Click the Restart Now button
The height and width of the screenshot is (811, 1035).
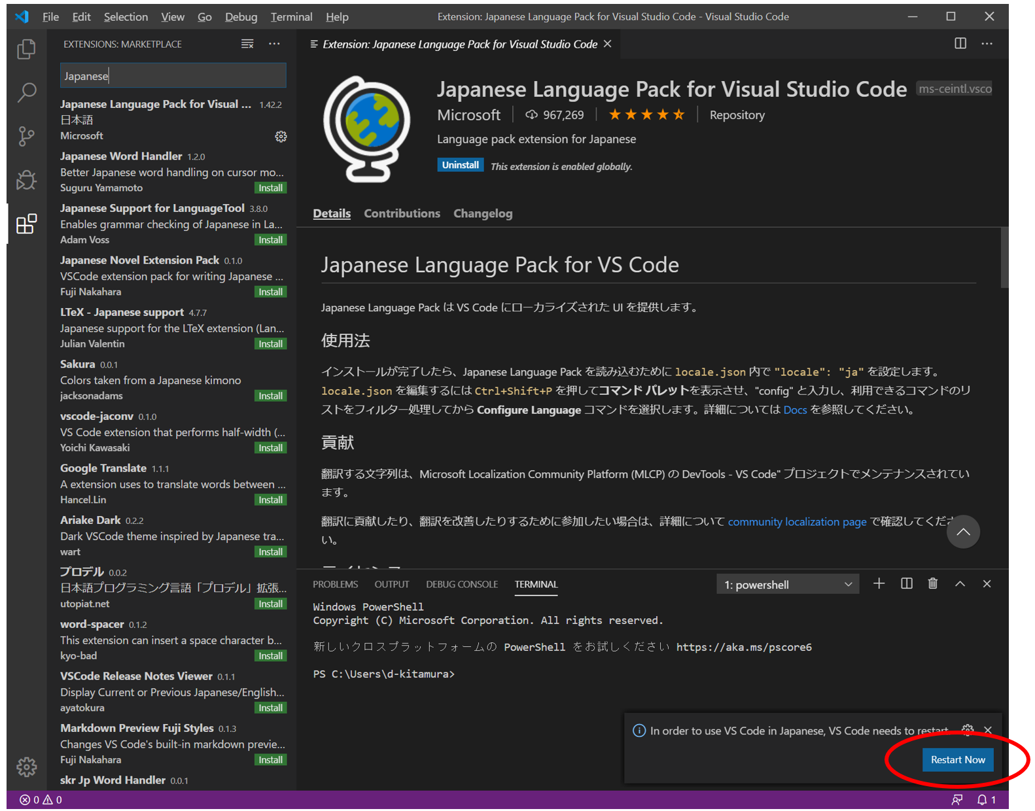coord(958,759)
